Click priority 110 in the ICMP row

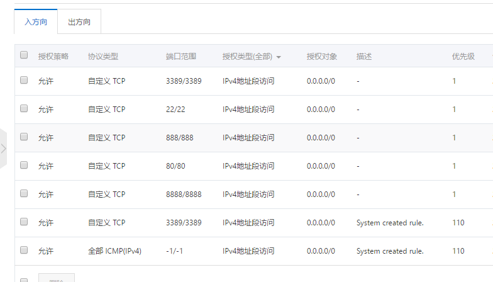(458, 251)
